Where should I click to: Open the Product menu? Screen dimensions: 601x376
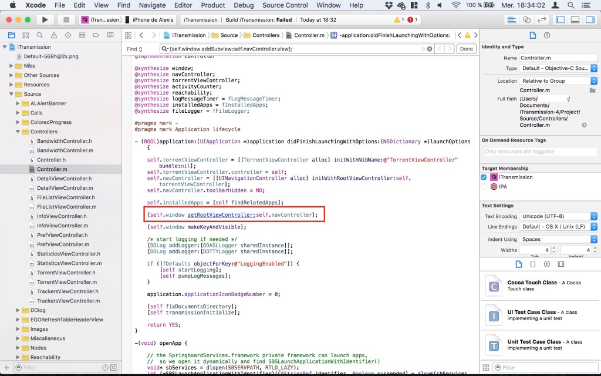click(212, 5)
